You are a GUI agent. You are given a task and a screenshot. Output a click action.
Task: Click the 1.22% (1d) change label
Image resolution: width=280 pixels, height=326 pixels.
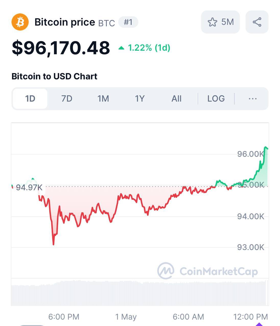point(149,48)
